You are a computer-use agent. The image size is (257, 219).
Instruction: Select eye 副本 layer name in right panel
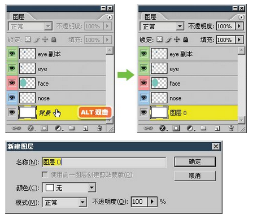pyautogui.click(x=181, y=54)
